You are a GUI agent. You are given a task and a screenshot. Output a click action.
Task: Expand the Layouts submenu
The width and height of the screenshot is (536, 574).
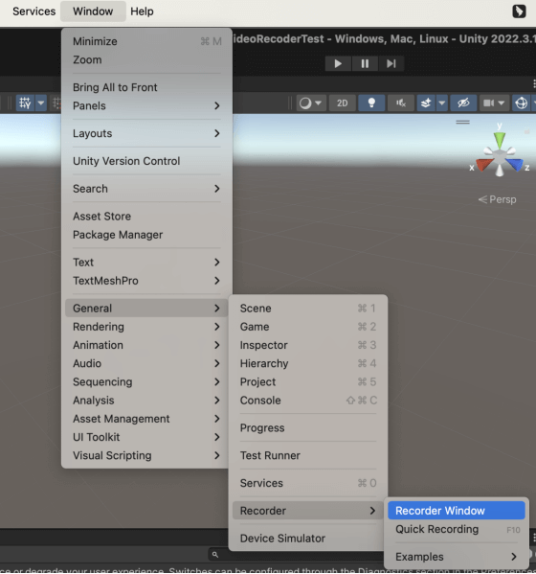pos(146,133)
